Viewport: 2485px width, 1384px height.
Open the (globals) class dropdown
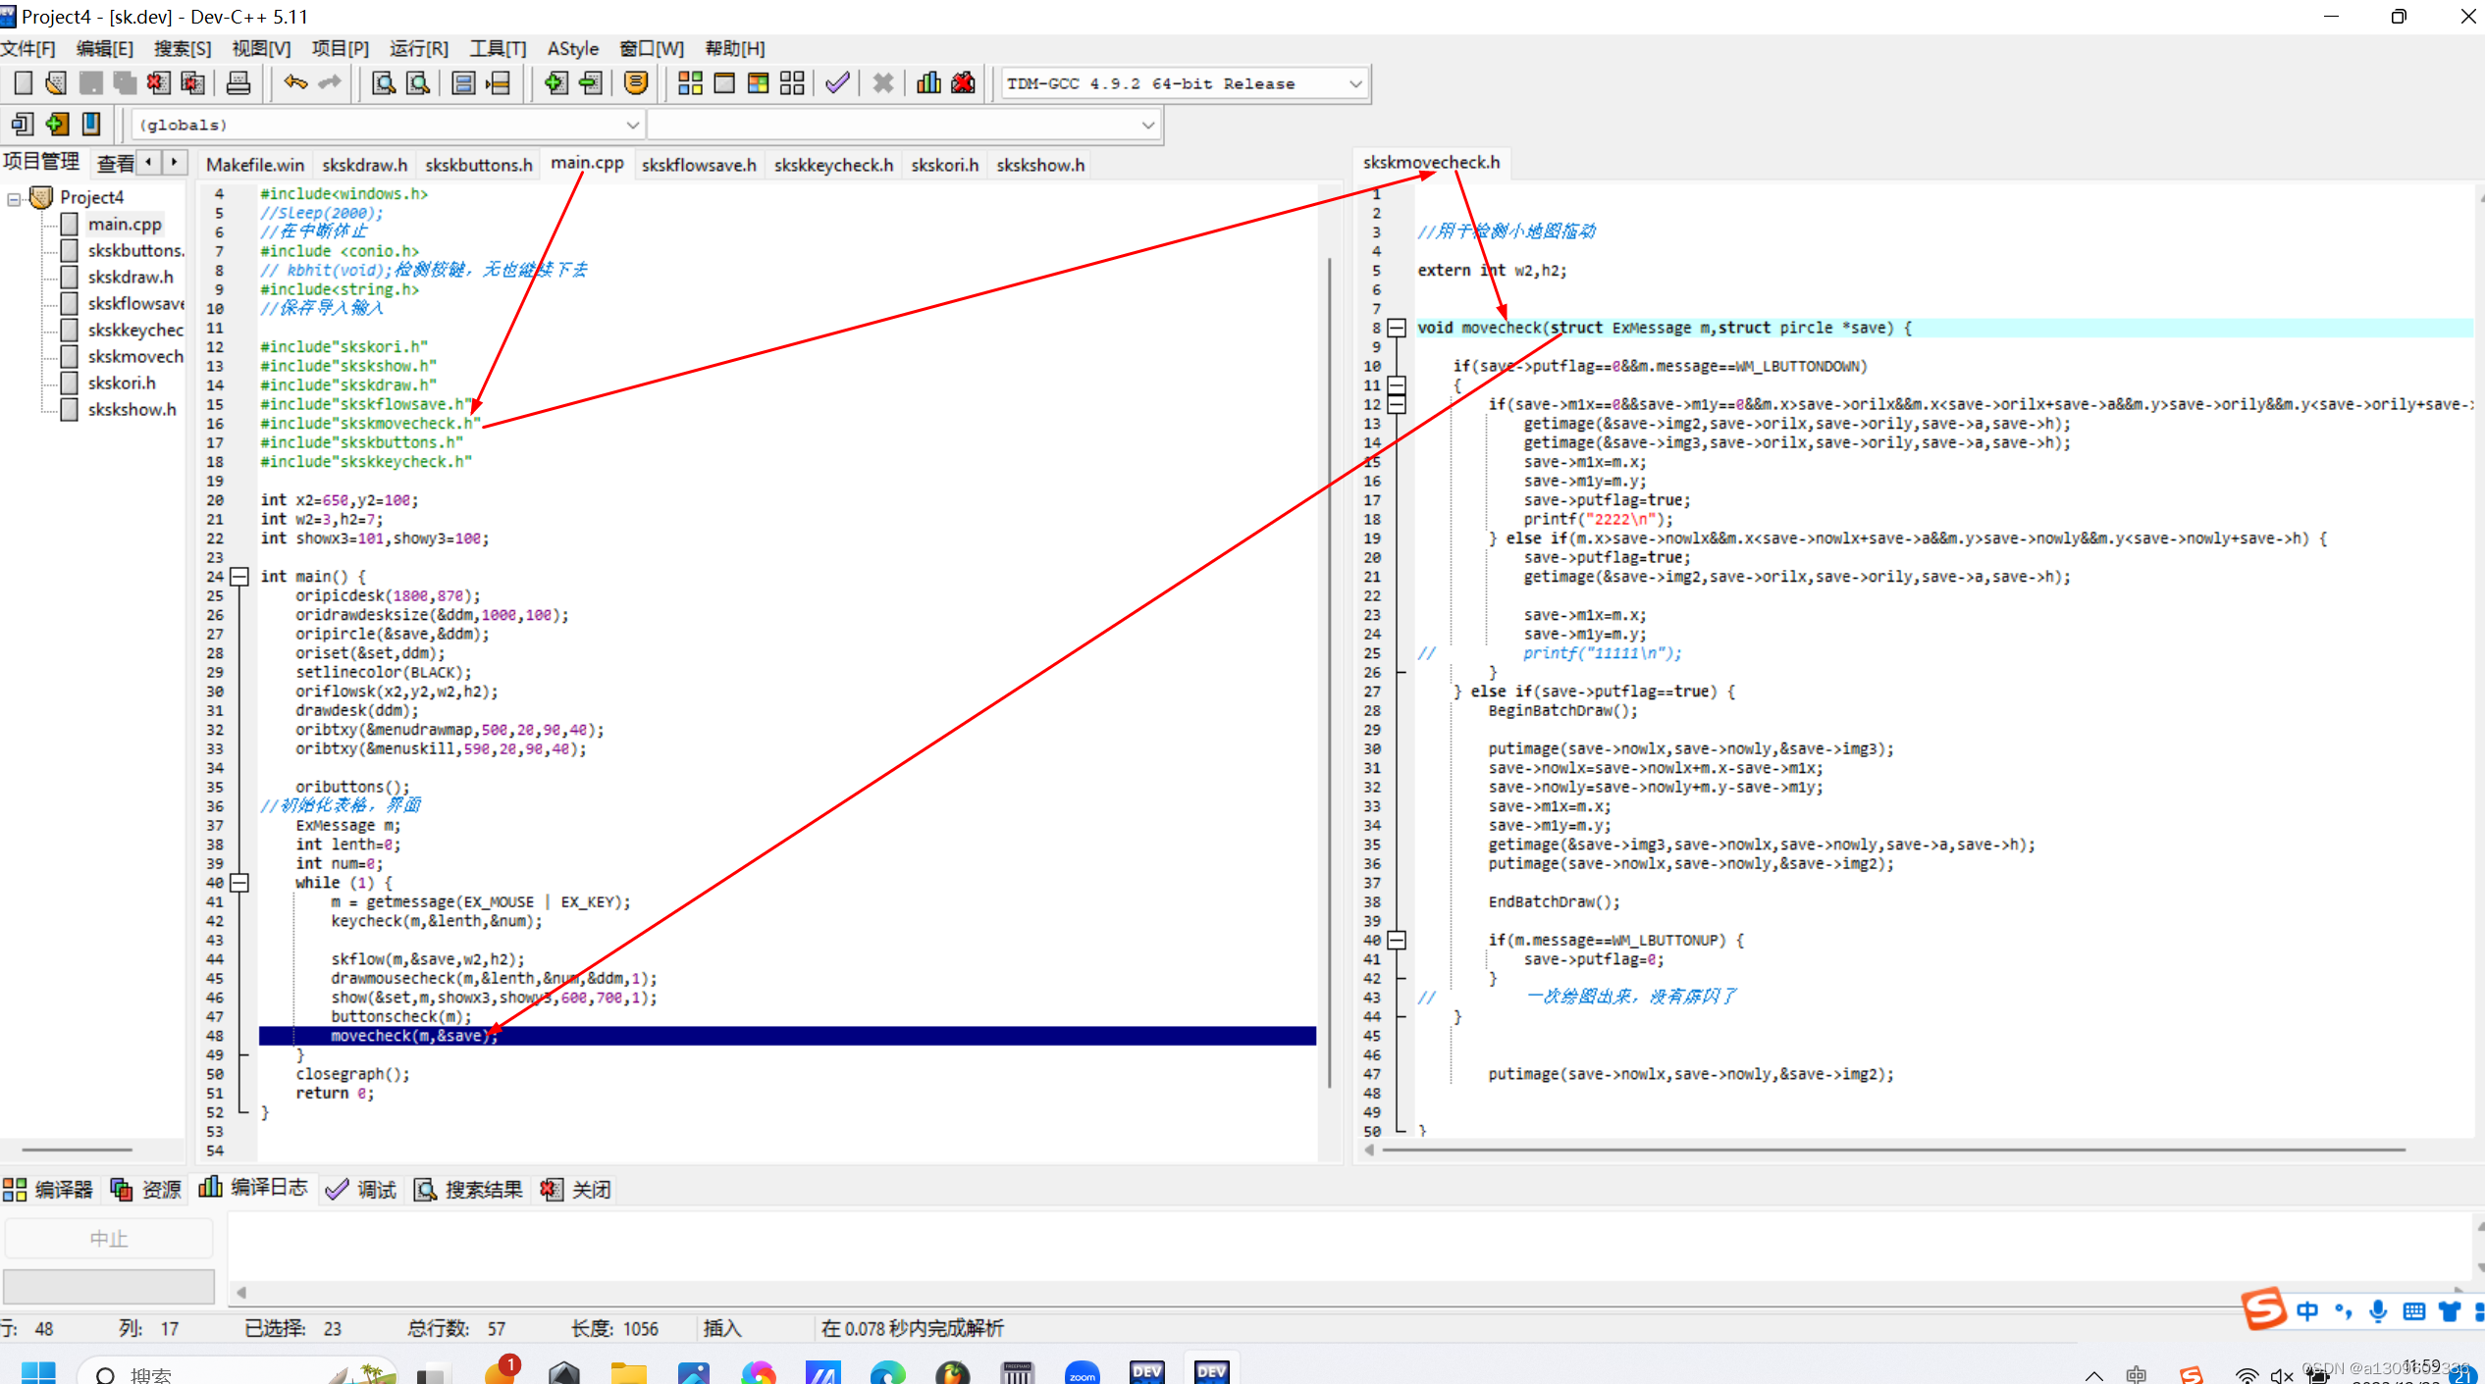[632, 125]
